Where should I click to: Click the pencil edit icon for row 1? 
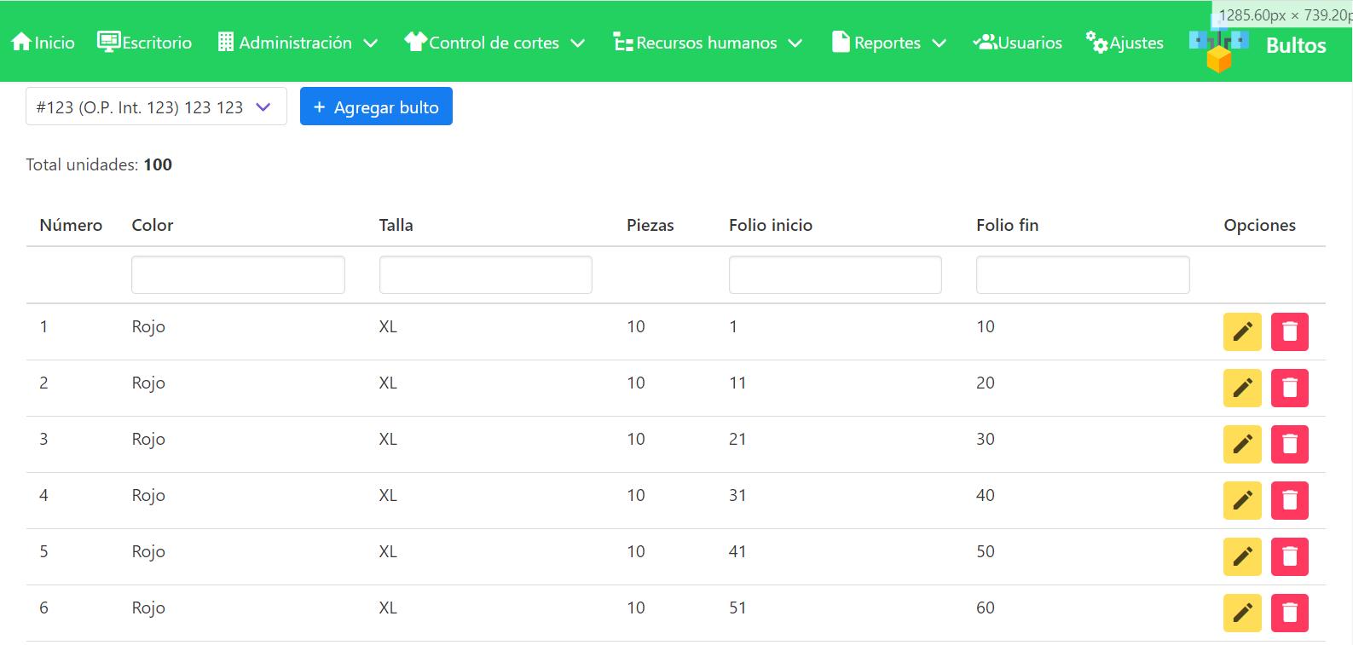click(x=1241, y=331)
